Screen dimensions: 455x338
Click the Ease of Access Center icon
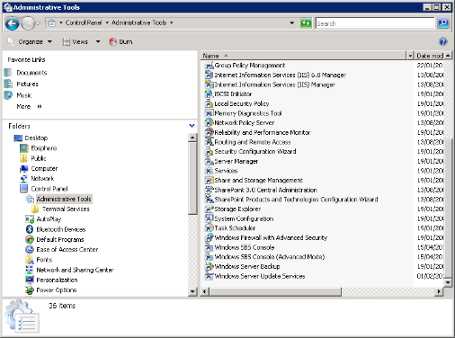point(30,250)
